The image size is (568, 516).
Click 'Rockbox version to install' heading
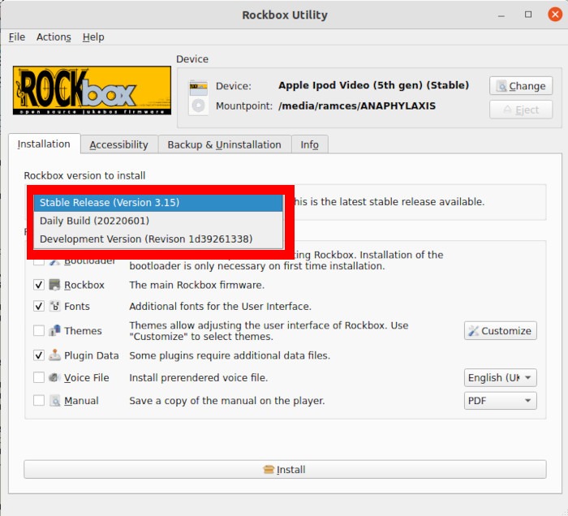tap(84, 175)
